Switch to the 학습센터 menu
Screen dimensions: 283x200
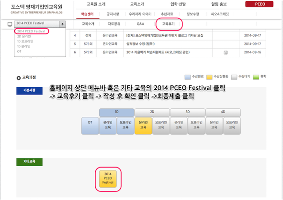(87, 14)
